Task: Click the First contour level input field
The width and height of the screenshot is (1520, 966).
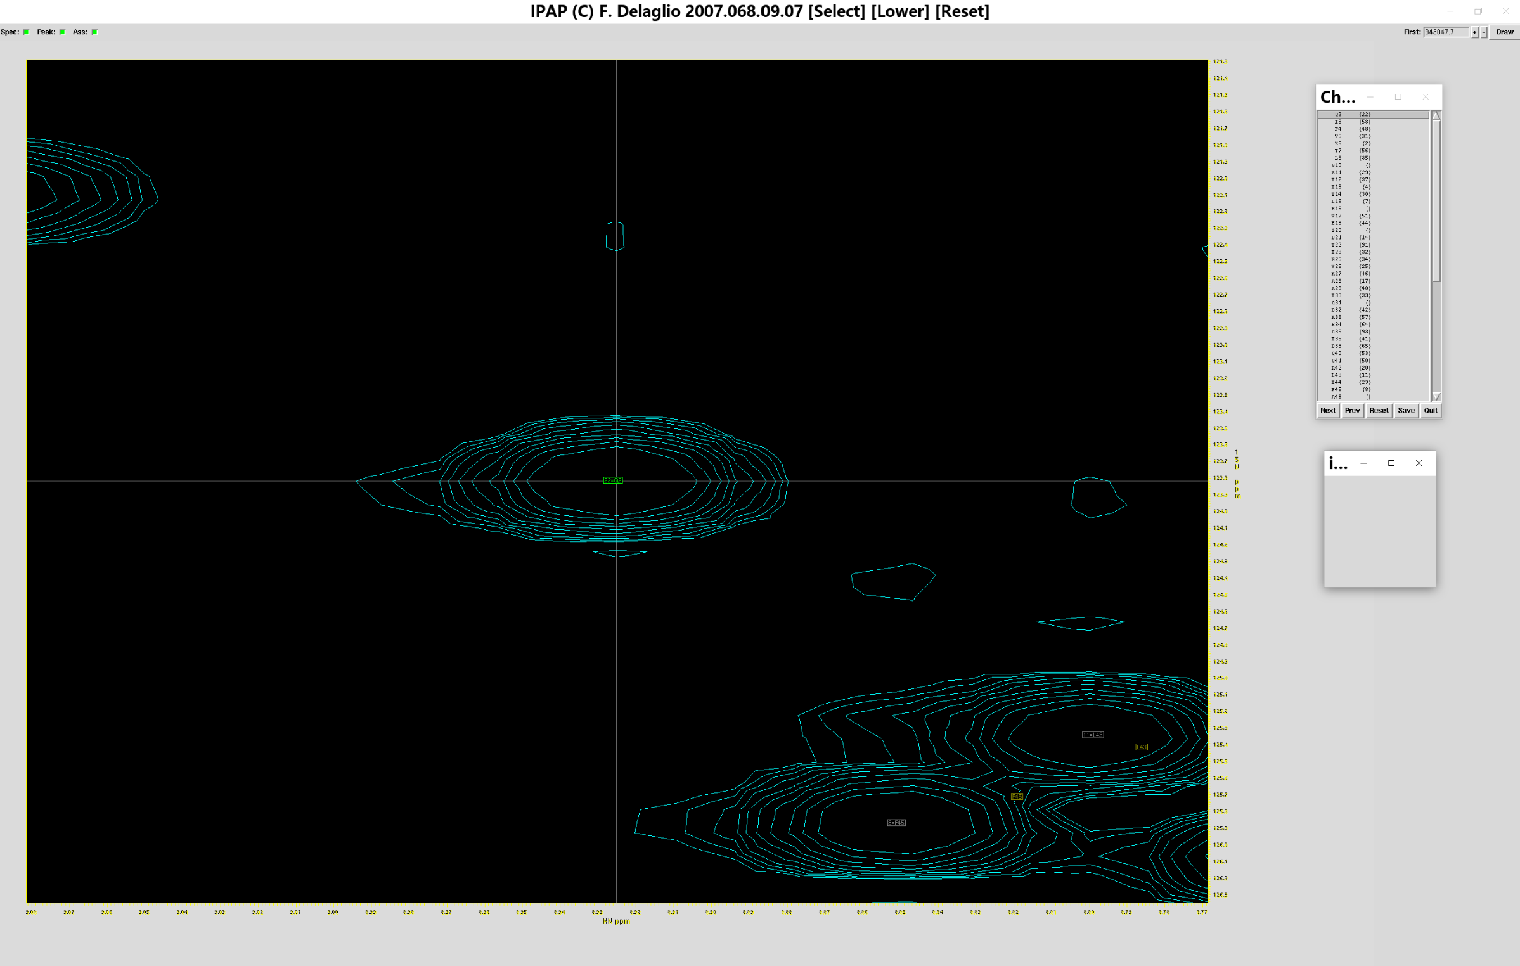Action: pos(1445,32)
